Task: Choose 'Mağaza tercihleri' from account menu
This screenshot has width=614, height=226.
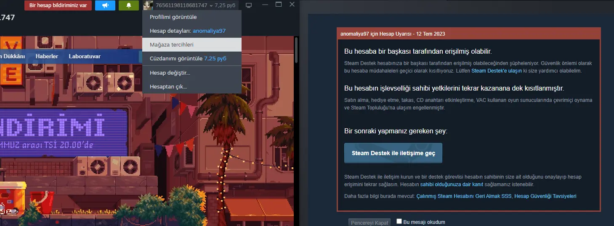Action: (192, 44)
